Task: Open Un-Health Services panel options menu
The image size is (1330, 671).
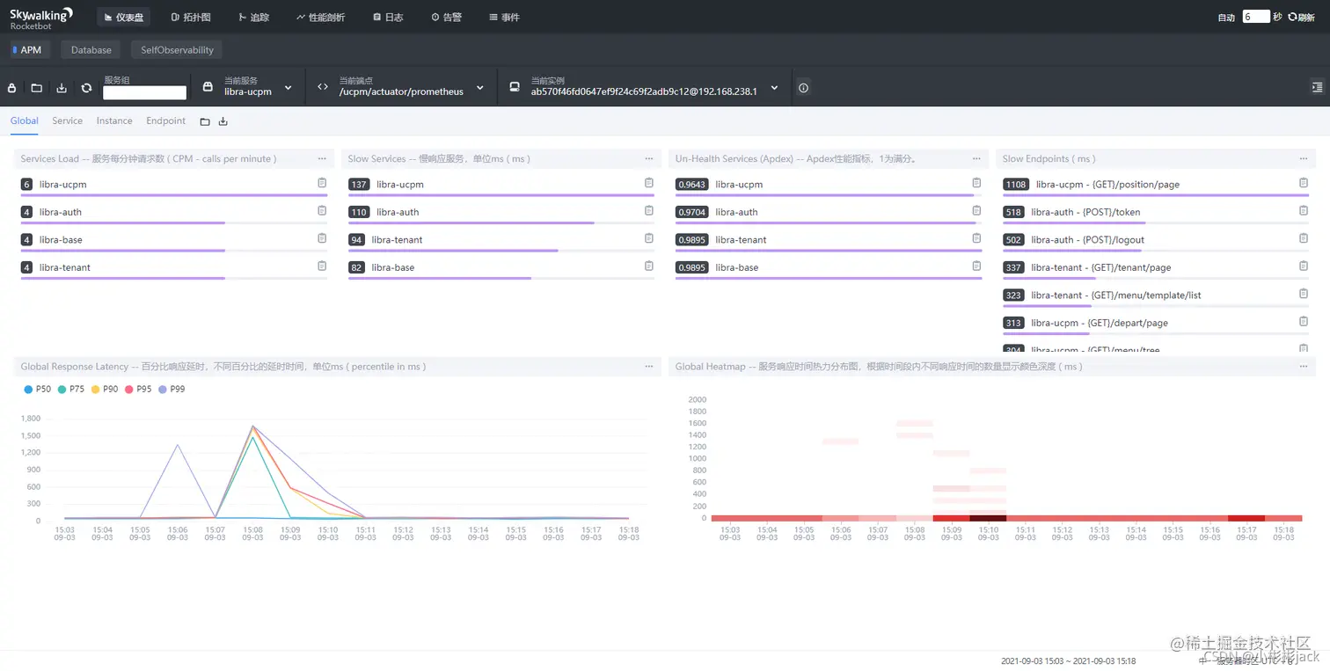Action: pyautogui.click(x=976, y=159)
